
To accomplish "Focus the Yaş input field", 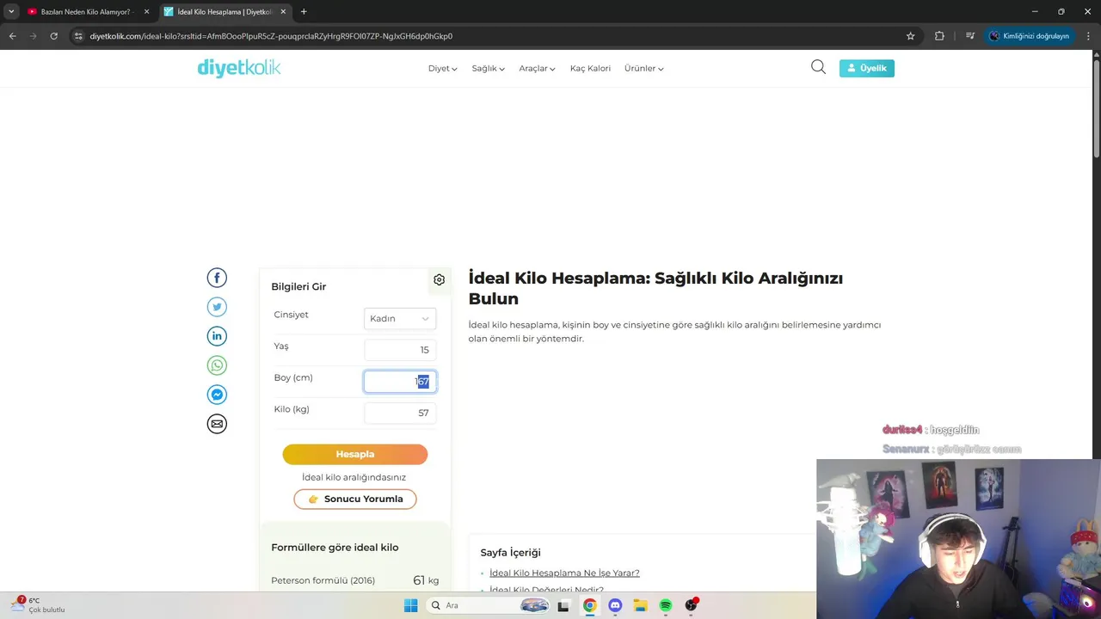I will 400,350.
